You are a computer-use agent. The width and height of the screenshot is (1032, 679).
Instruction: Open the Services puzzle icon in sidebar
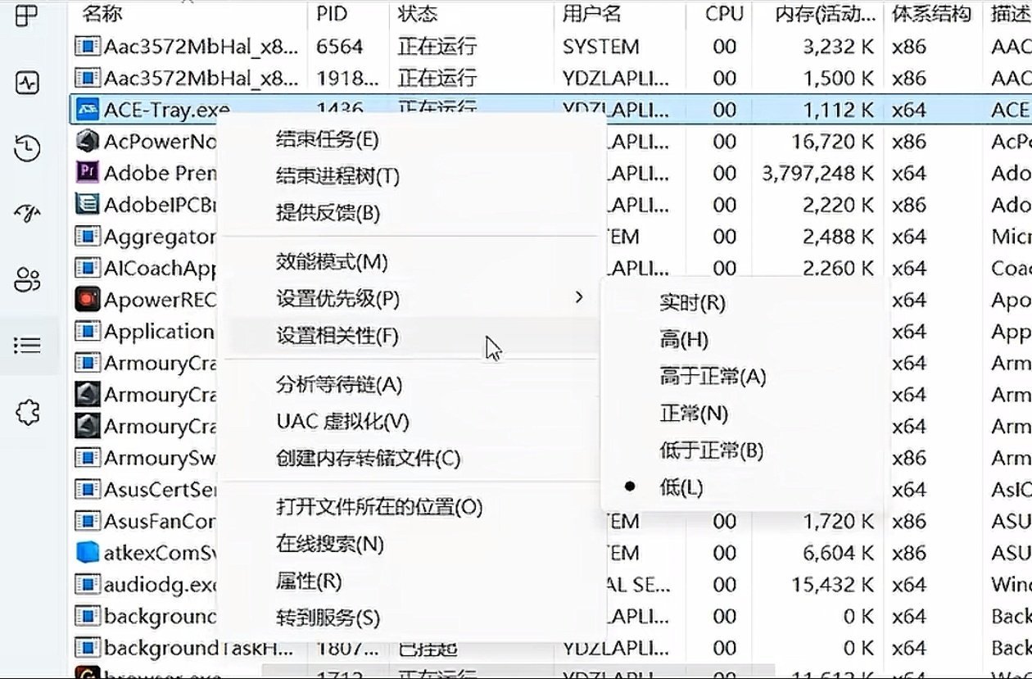point(28,412)
